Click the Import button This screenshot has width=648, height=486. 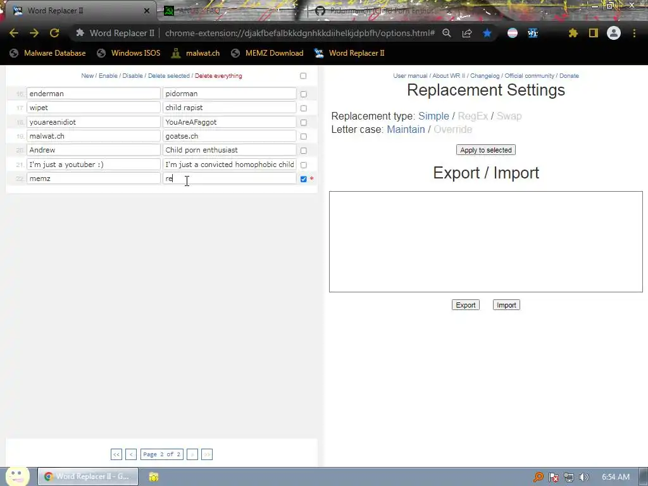click(x=506, y=305)
